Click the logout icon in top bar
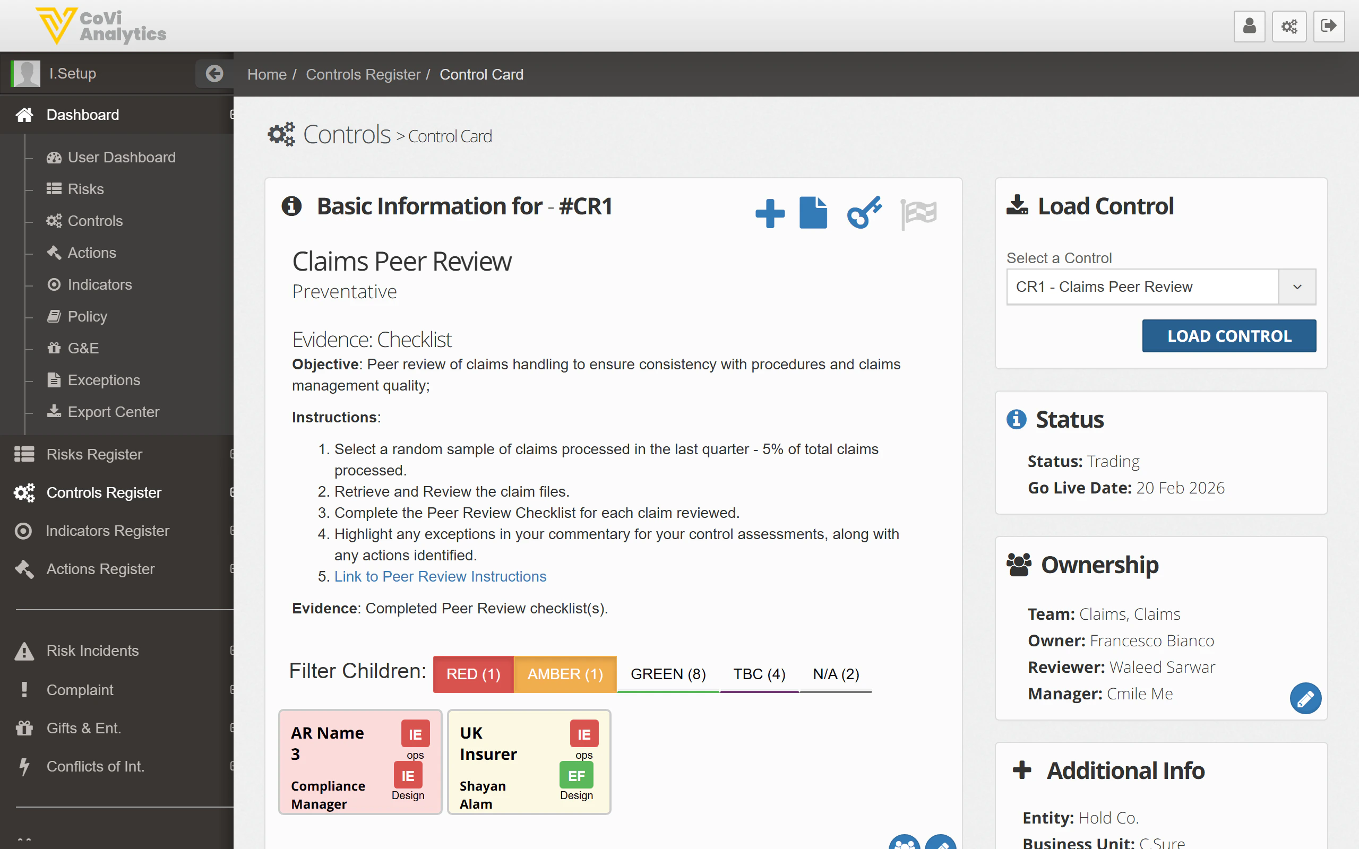1359x849 pixels. click(x=1329, y=26)
